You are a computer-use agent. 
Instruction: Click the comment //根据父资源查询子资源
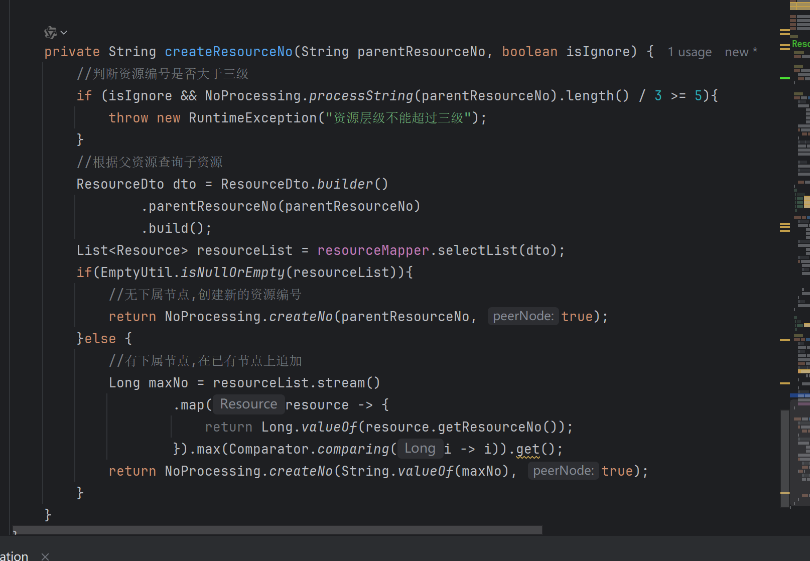150,162
